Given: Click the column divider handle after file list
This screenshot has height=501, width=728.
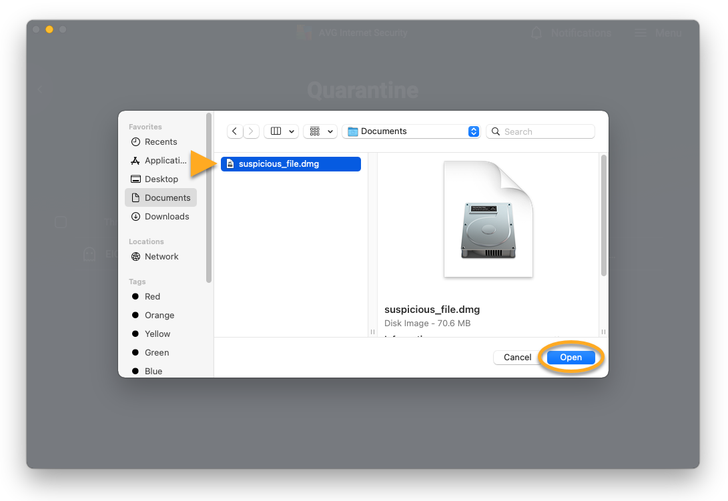Looking at the screenshot, I should (x=372, y=332).
